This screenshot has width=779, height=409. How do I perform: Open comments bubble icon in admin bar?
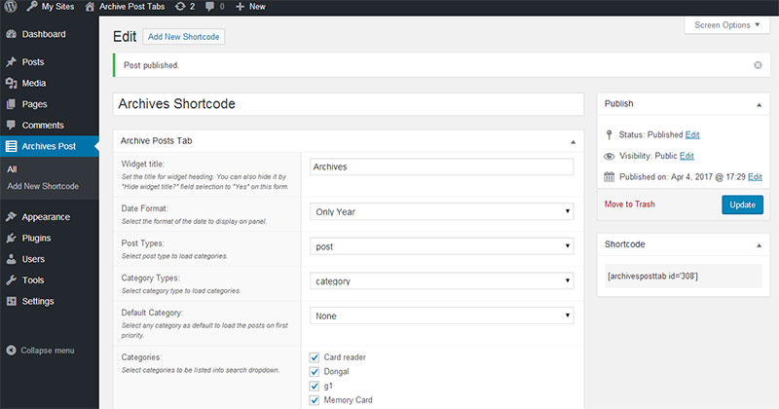(x=209, y=7)
